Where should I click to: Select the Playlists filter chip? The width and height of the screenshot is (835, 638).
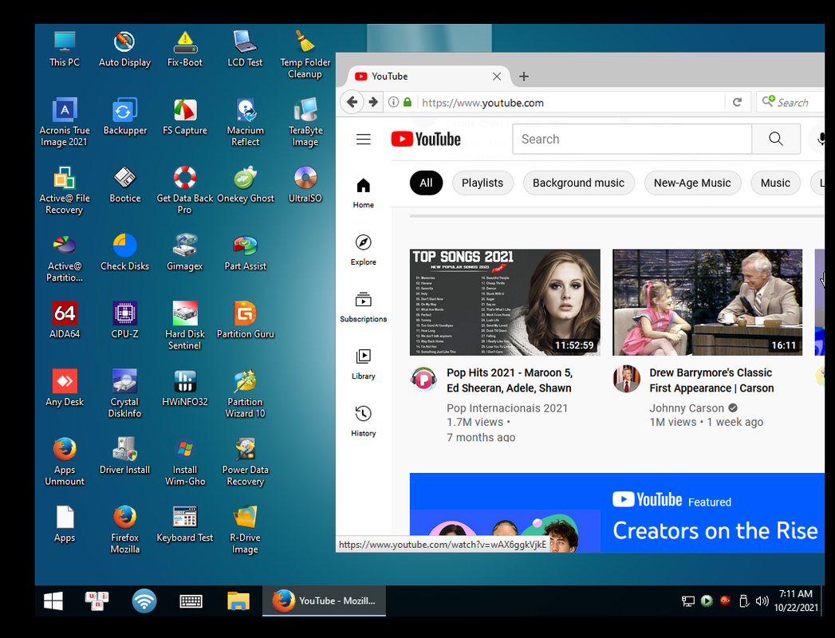coord(482,183)
